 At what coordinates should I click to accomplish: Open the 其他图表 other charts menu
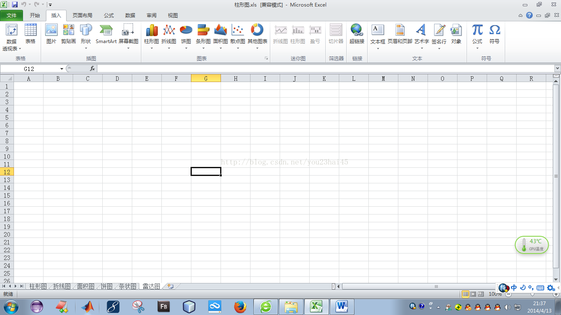pos(258,37)
